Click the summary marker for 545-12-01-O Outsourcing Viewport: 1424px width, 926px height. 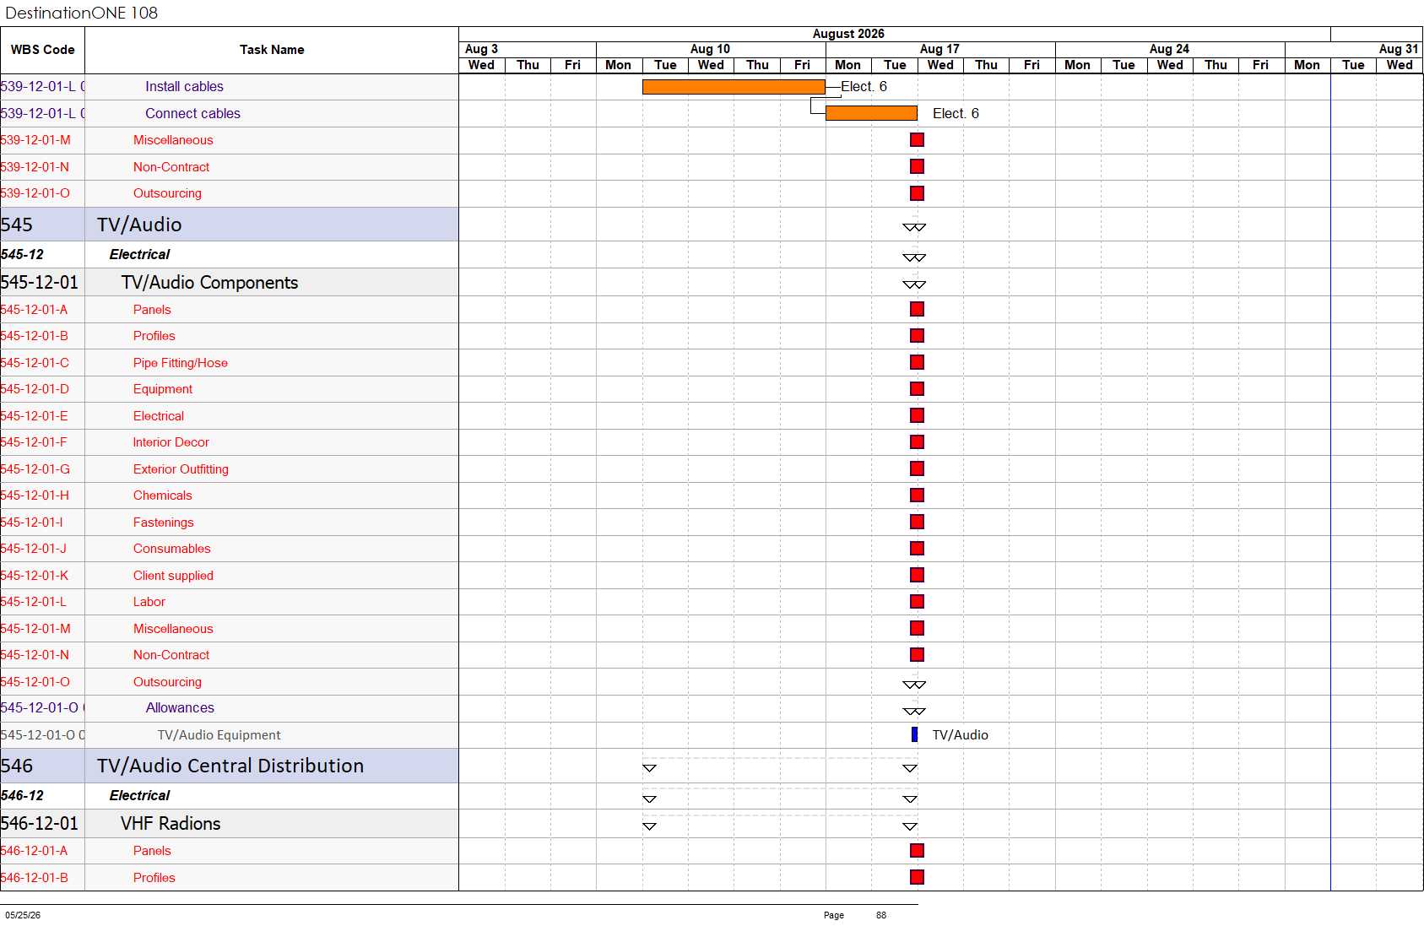pyautogui.click(x=914, y=685)
